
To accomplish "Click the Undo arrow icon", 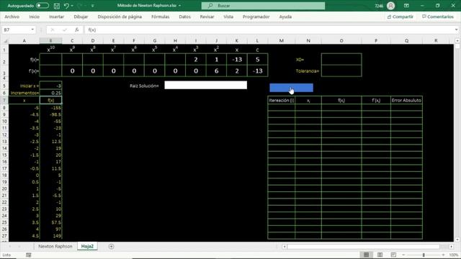I will pos(66,6).
